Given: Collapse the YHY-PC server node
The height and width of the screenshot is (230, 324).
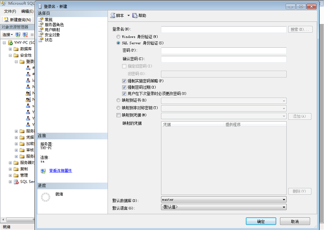Looking at the screenshot, I should 4,43.
